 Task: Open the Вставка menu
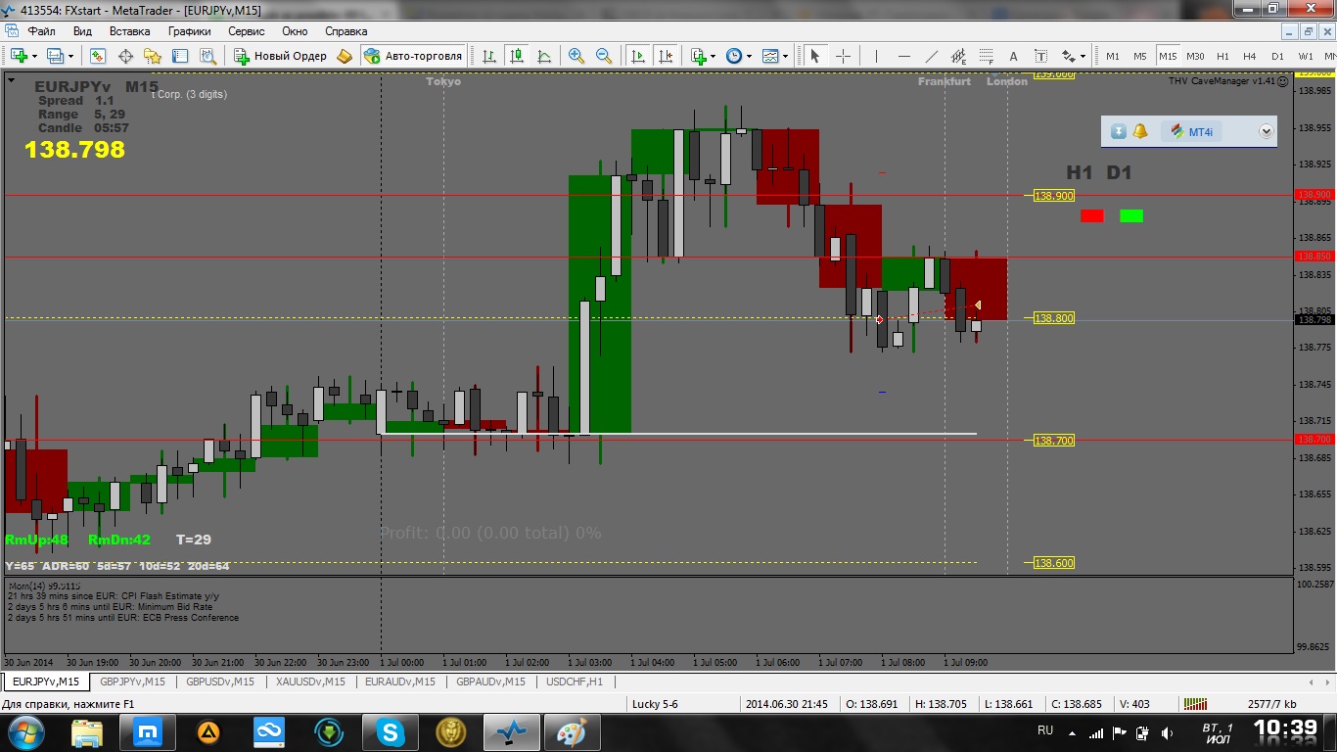tap(130, 31)
